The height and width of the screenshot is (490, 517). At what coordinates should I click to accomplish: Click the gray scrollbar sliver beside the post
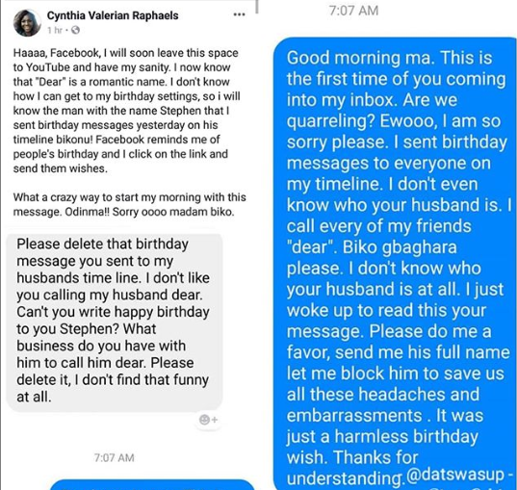tap(257, 7)
